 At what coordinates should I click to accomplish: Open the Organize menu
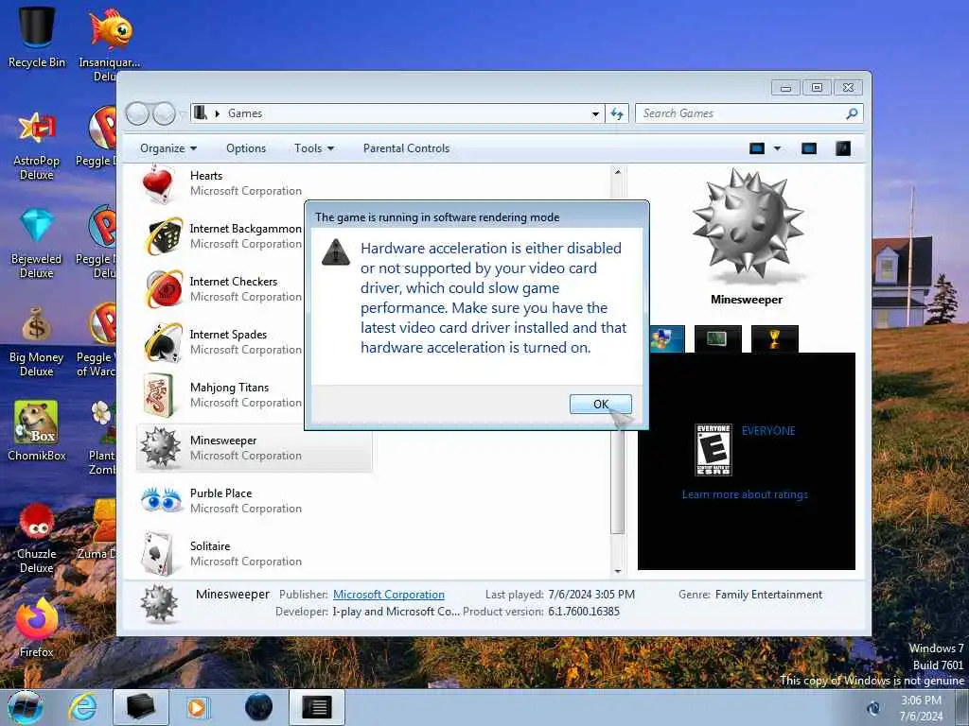coord(168,148)
